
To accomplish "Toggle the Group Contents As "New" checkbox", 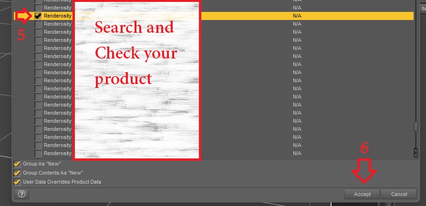I will coord(17,173).
